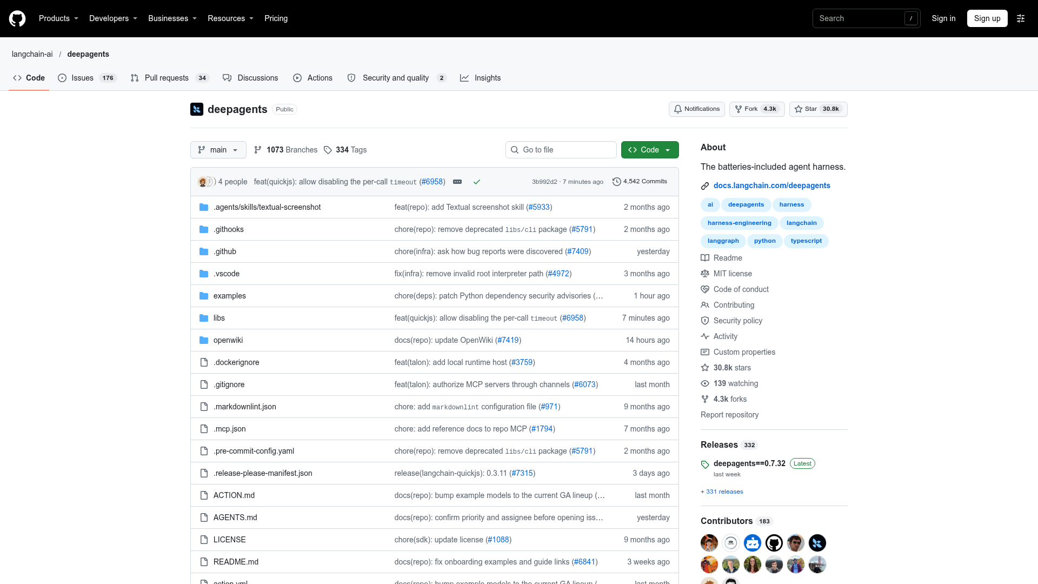
Task: Open the Businesses dropdown menu
Action: (172, 18)
